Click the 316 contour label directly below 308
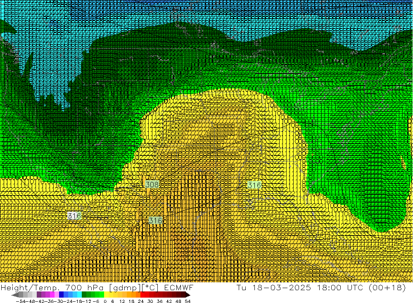This screenshot has height=303, width=413. point(155,220)
